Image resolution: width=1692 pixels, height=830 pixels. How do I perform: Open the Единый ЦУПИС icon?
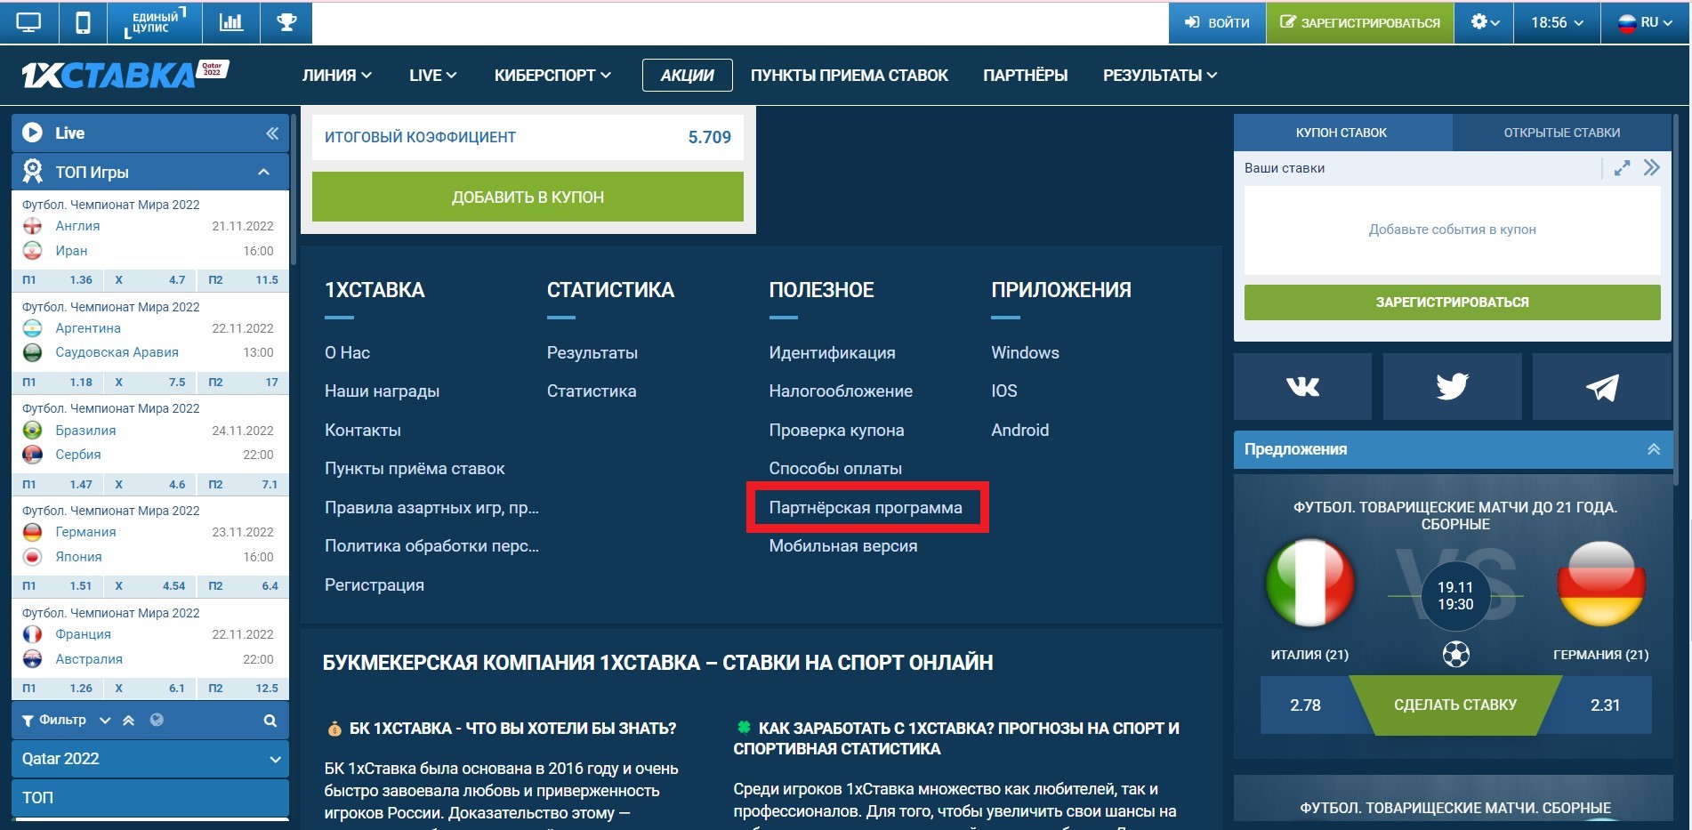pyautogui.click(x=154, y=22)
